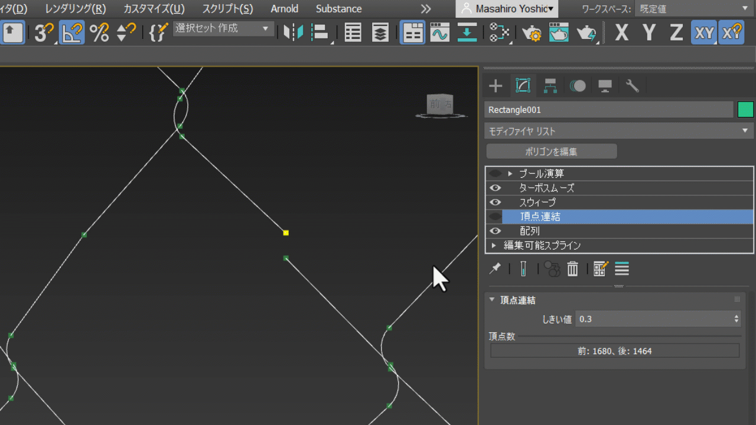
Task: Open the Arnold menu
Action: [x=285, y=9]
